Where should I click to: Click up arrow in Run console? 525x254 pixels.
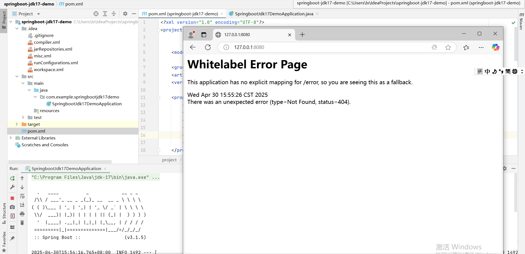click(x=22, y=178)
